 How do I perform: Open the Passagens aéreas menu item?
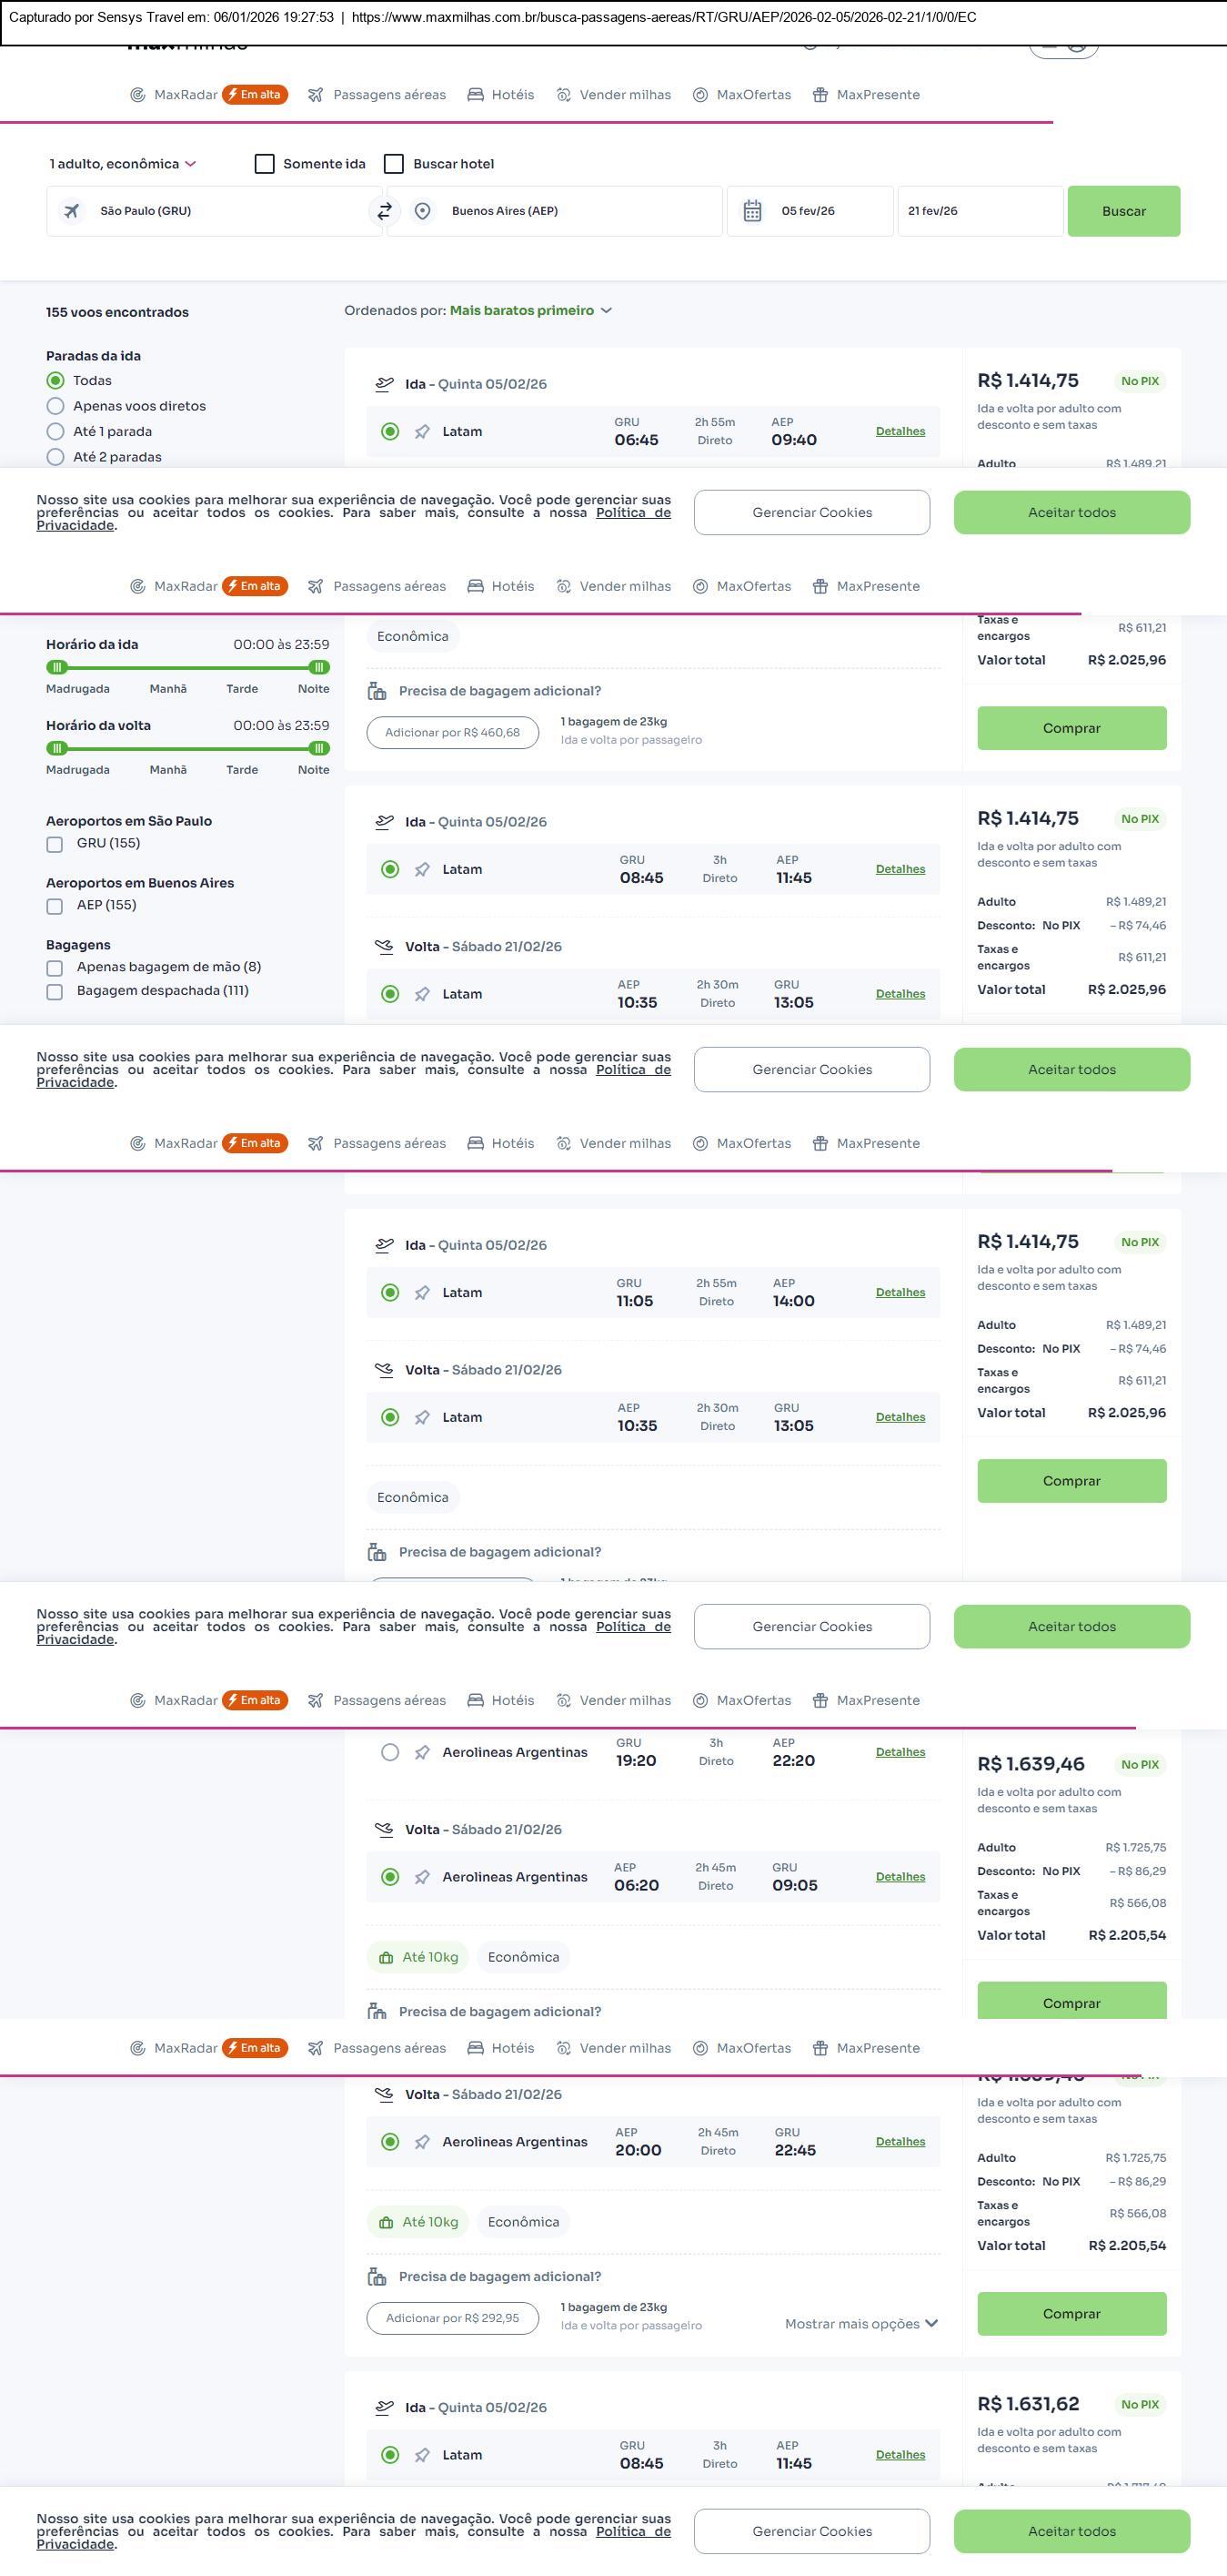[x=388, y=95]
